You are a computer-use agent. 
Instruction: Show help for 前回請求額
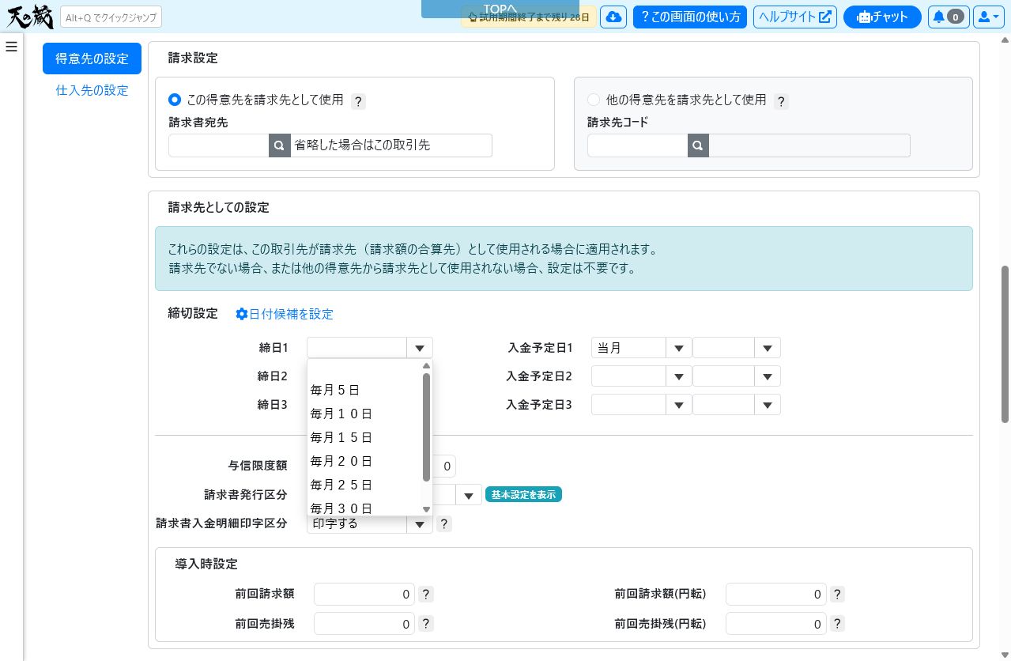(x=426, y=595)
